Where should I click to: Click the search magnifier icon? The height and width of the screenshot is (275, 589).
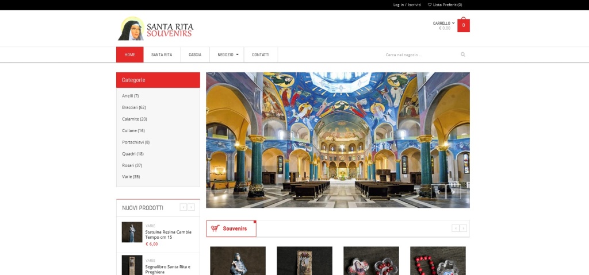pyautogui.click(x=463, y=55)
